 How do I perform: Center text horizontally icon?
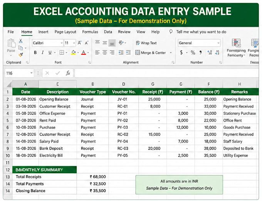pyautogui.click(x=105, y=53)
